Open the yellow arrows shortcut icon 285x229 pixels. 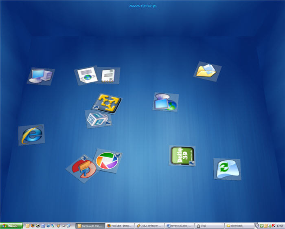pos(107,103)
